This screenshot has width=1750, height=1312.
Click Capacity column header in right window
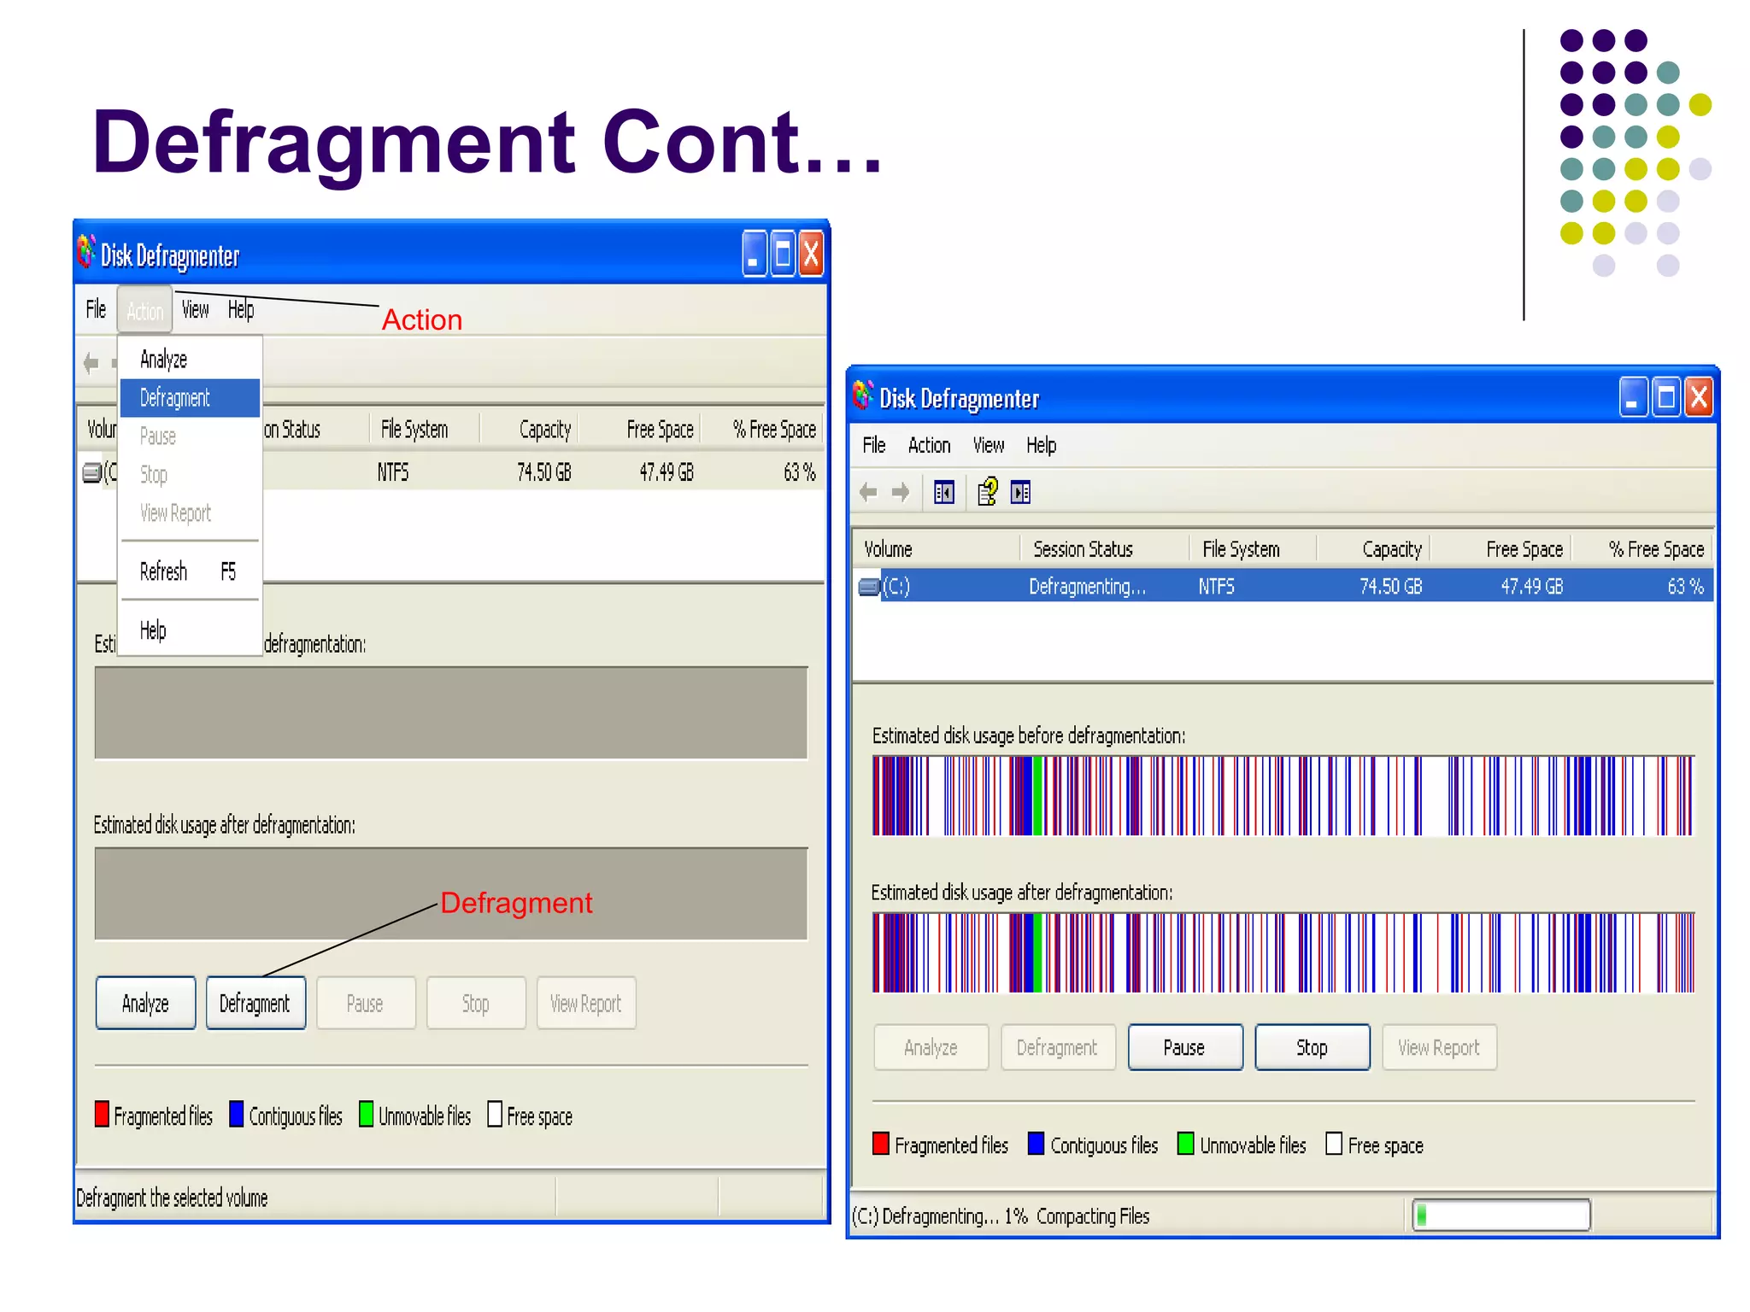point(1373,549)
